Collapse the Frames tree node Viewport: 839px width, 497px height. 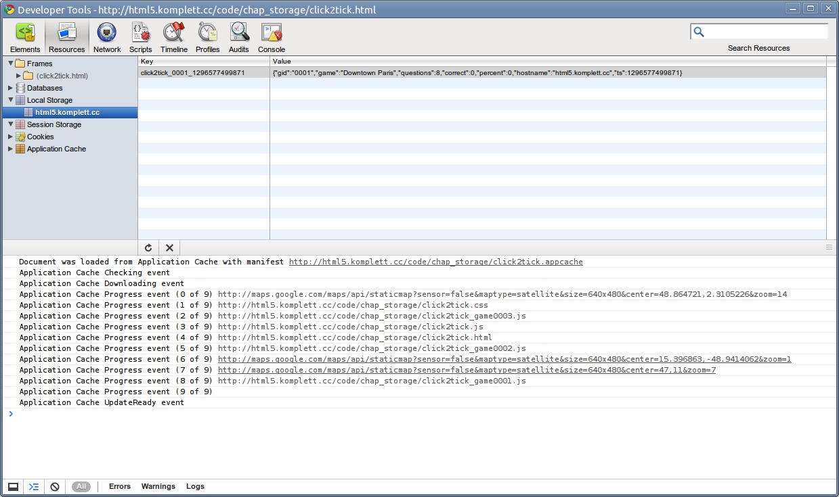tap(11, 64)
